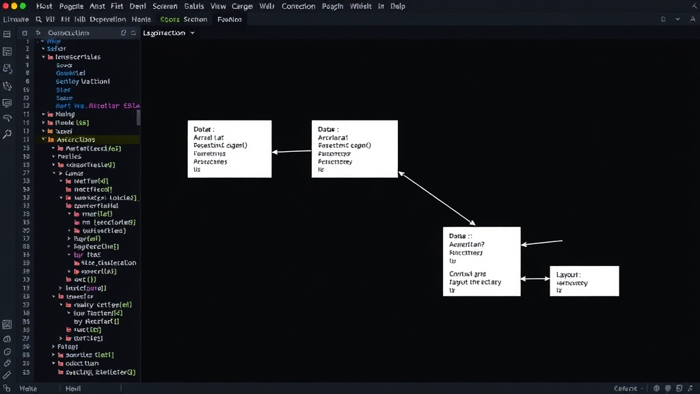Open the Host menu
The height and width of the screenshot is (394, 700).
point(44,6)
